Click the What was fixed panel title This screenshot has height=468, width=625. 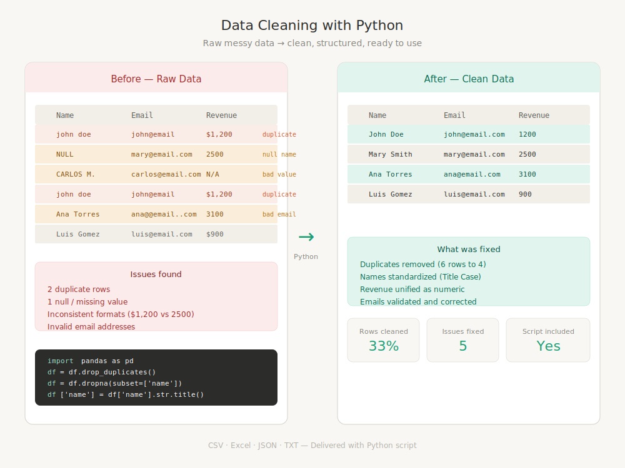click(x=469, y=249)
